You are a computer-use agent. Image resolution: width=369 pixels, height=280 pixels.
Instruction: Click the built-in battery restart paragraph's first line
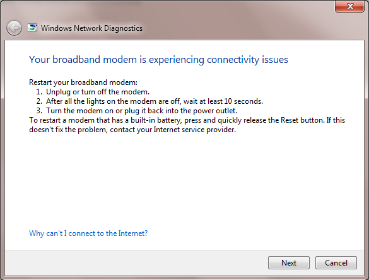click(x=187, y=120)
